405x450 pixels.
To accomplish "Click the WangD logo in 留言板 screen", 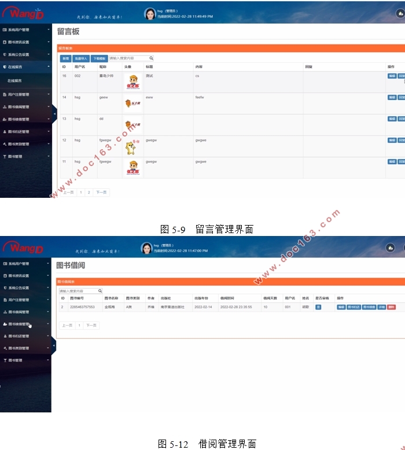I will click(23, 13).
